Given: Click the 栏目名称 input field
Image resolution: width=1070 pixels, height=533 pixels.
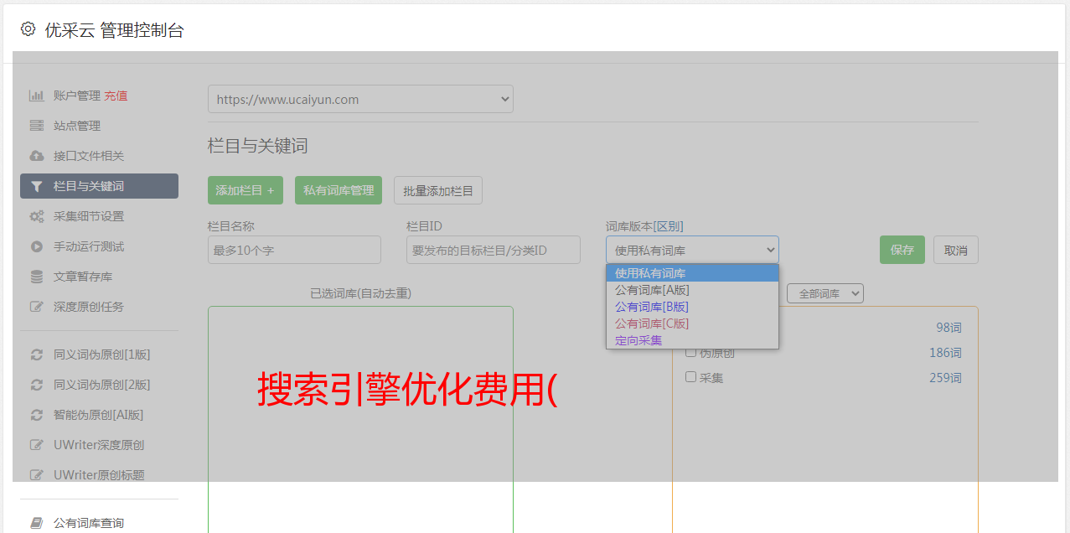Looking at the screenshot, I should tap(294, 250).
